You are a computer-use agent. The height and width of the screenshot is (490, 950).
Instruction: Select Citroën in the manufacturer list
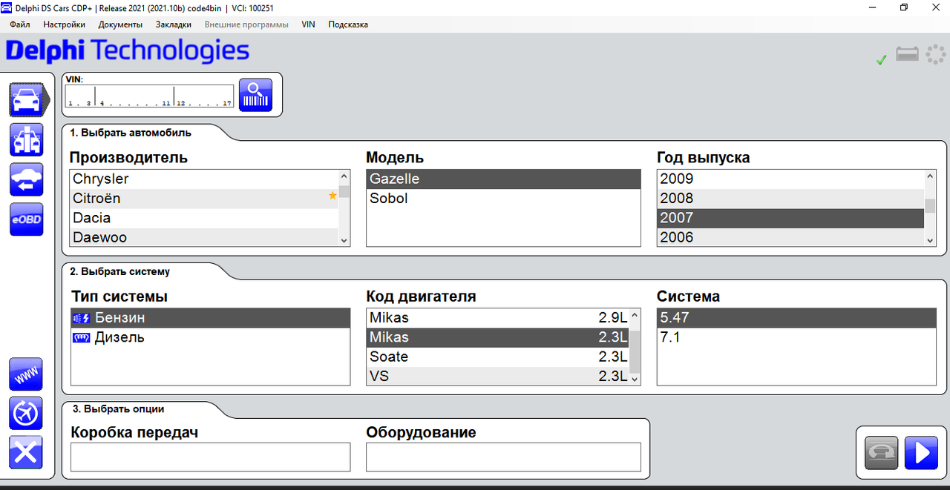coord(204,199)
